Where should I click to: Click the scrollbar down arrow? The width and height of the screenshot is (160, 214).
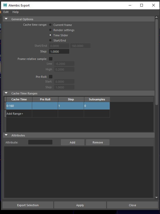(x=156, y=197)
